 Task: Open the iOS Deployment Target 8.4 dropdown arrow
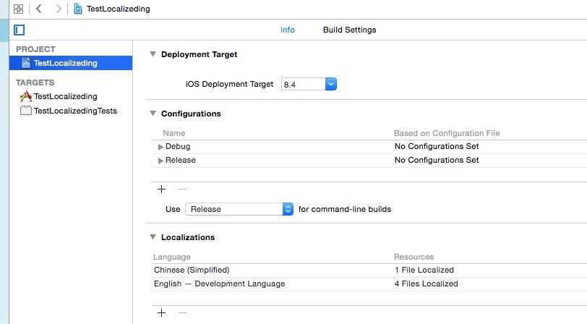click(331, 84)
